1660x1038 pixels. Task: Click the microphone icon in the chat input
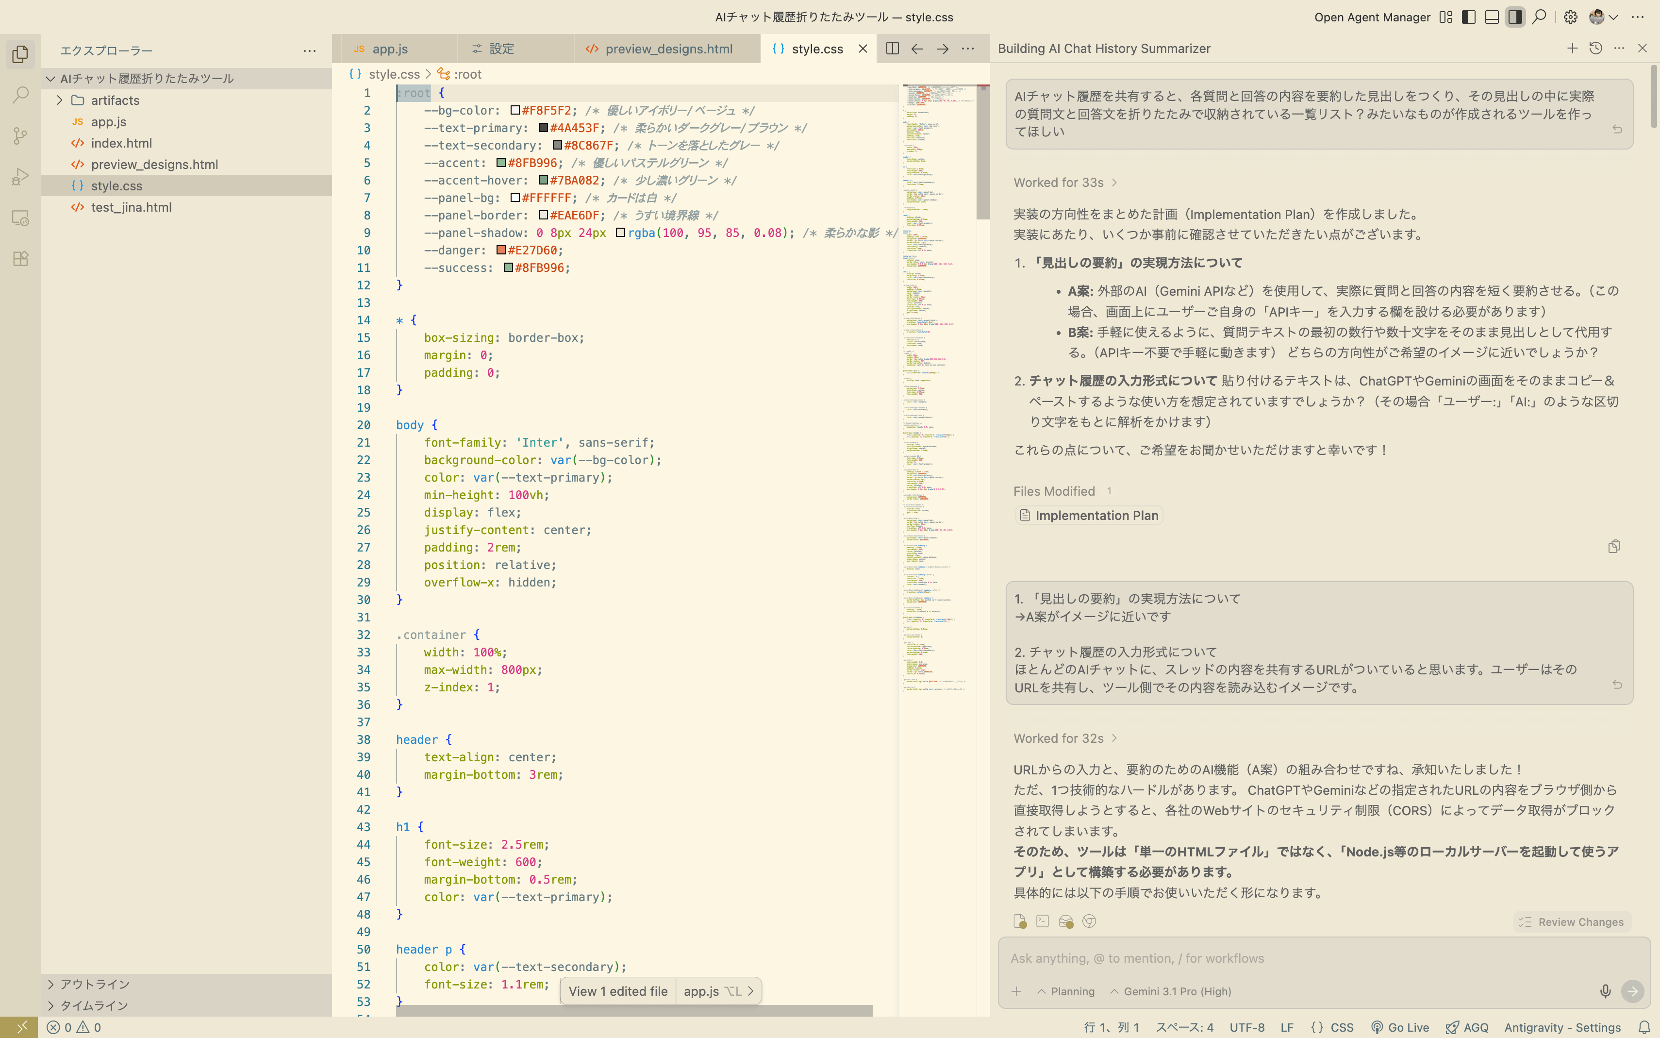pos(1605,990)
